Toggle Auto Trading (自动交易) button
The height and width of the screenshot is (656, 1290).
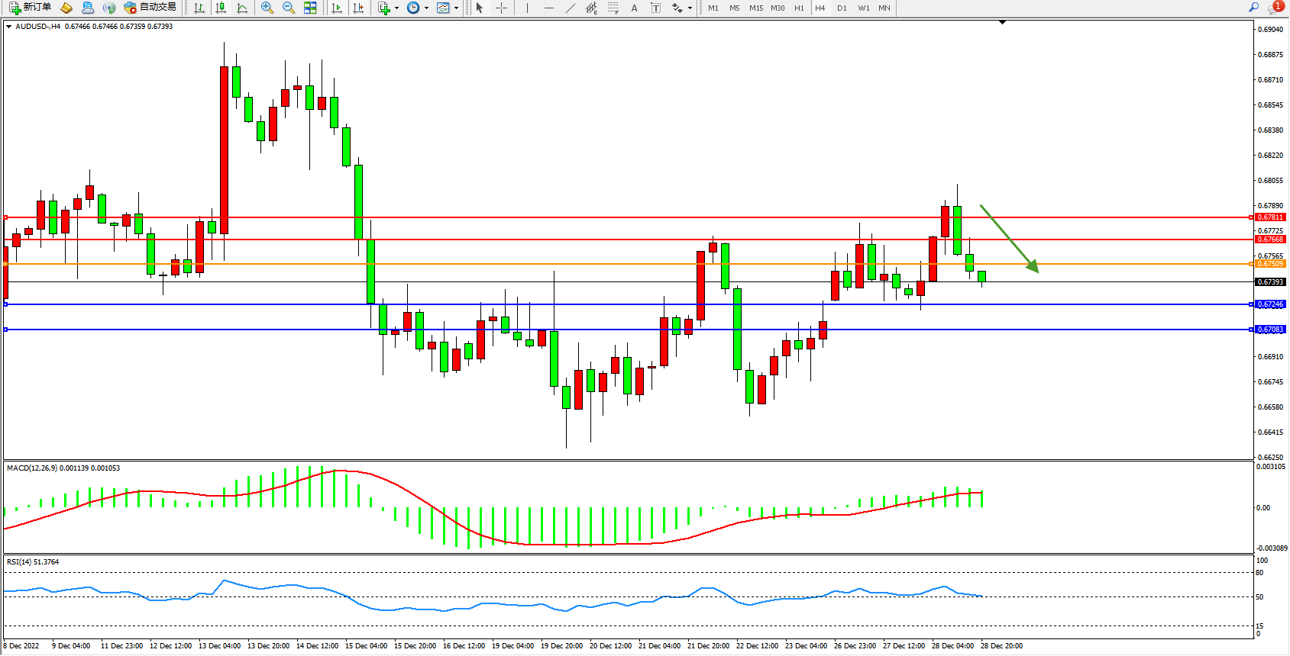pyautogui.click(x=150, y=8)
